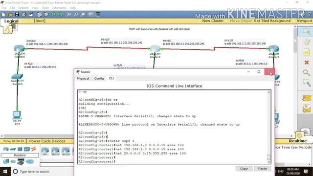The image size is (313, 176).
Task: Click the Paste button below CLI
Action: coord(262,169)
